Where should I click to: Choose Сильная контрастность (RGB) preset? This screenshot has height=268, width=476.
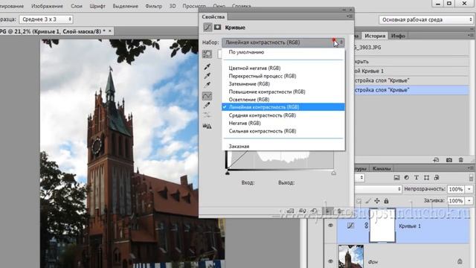click(x=283, y=131)
